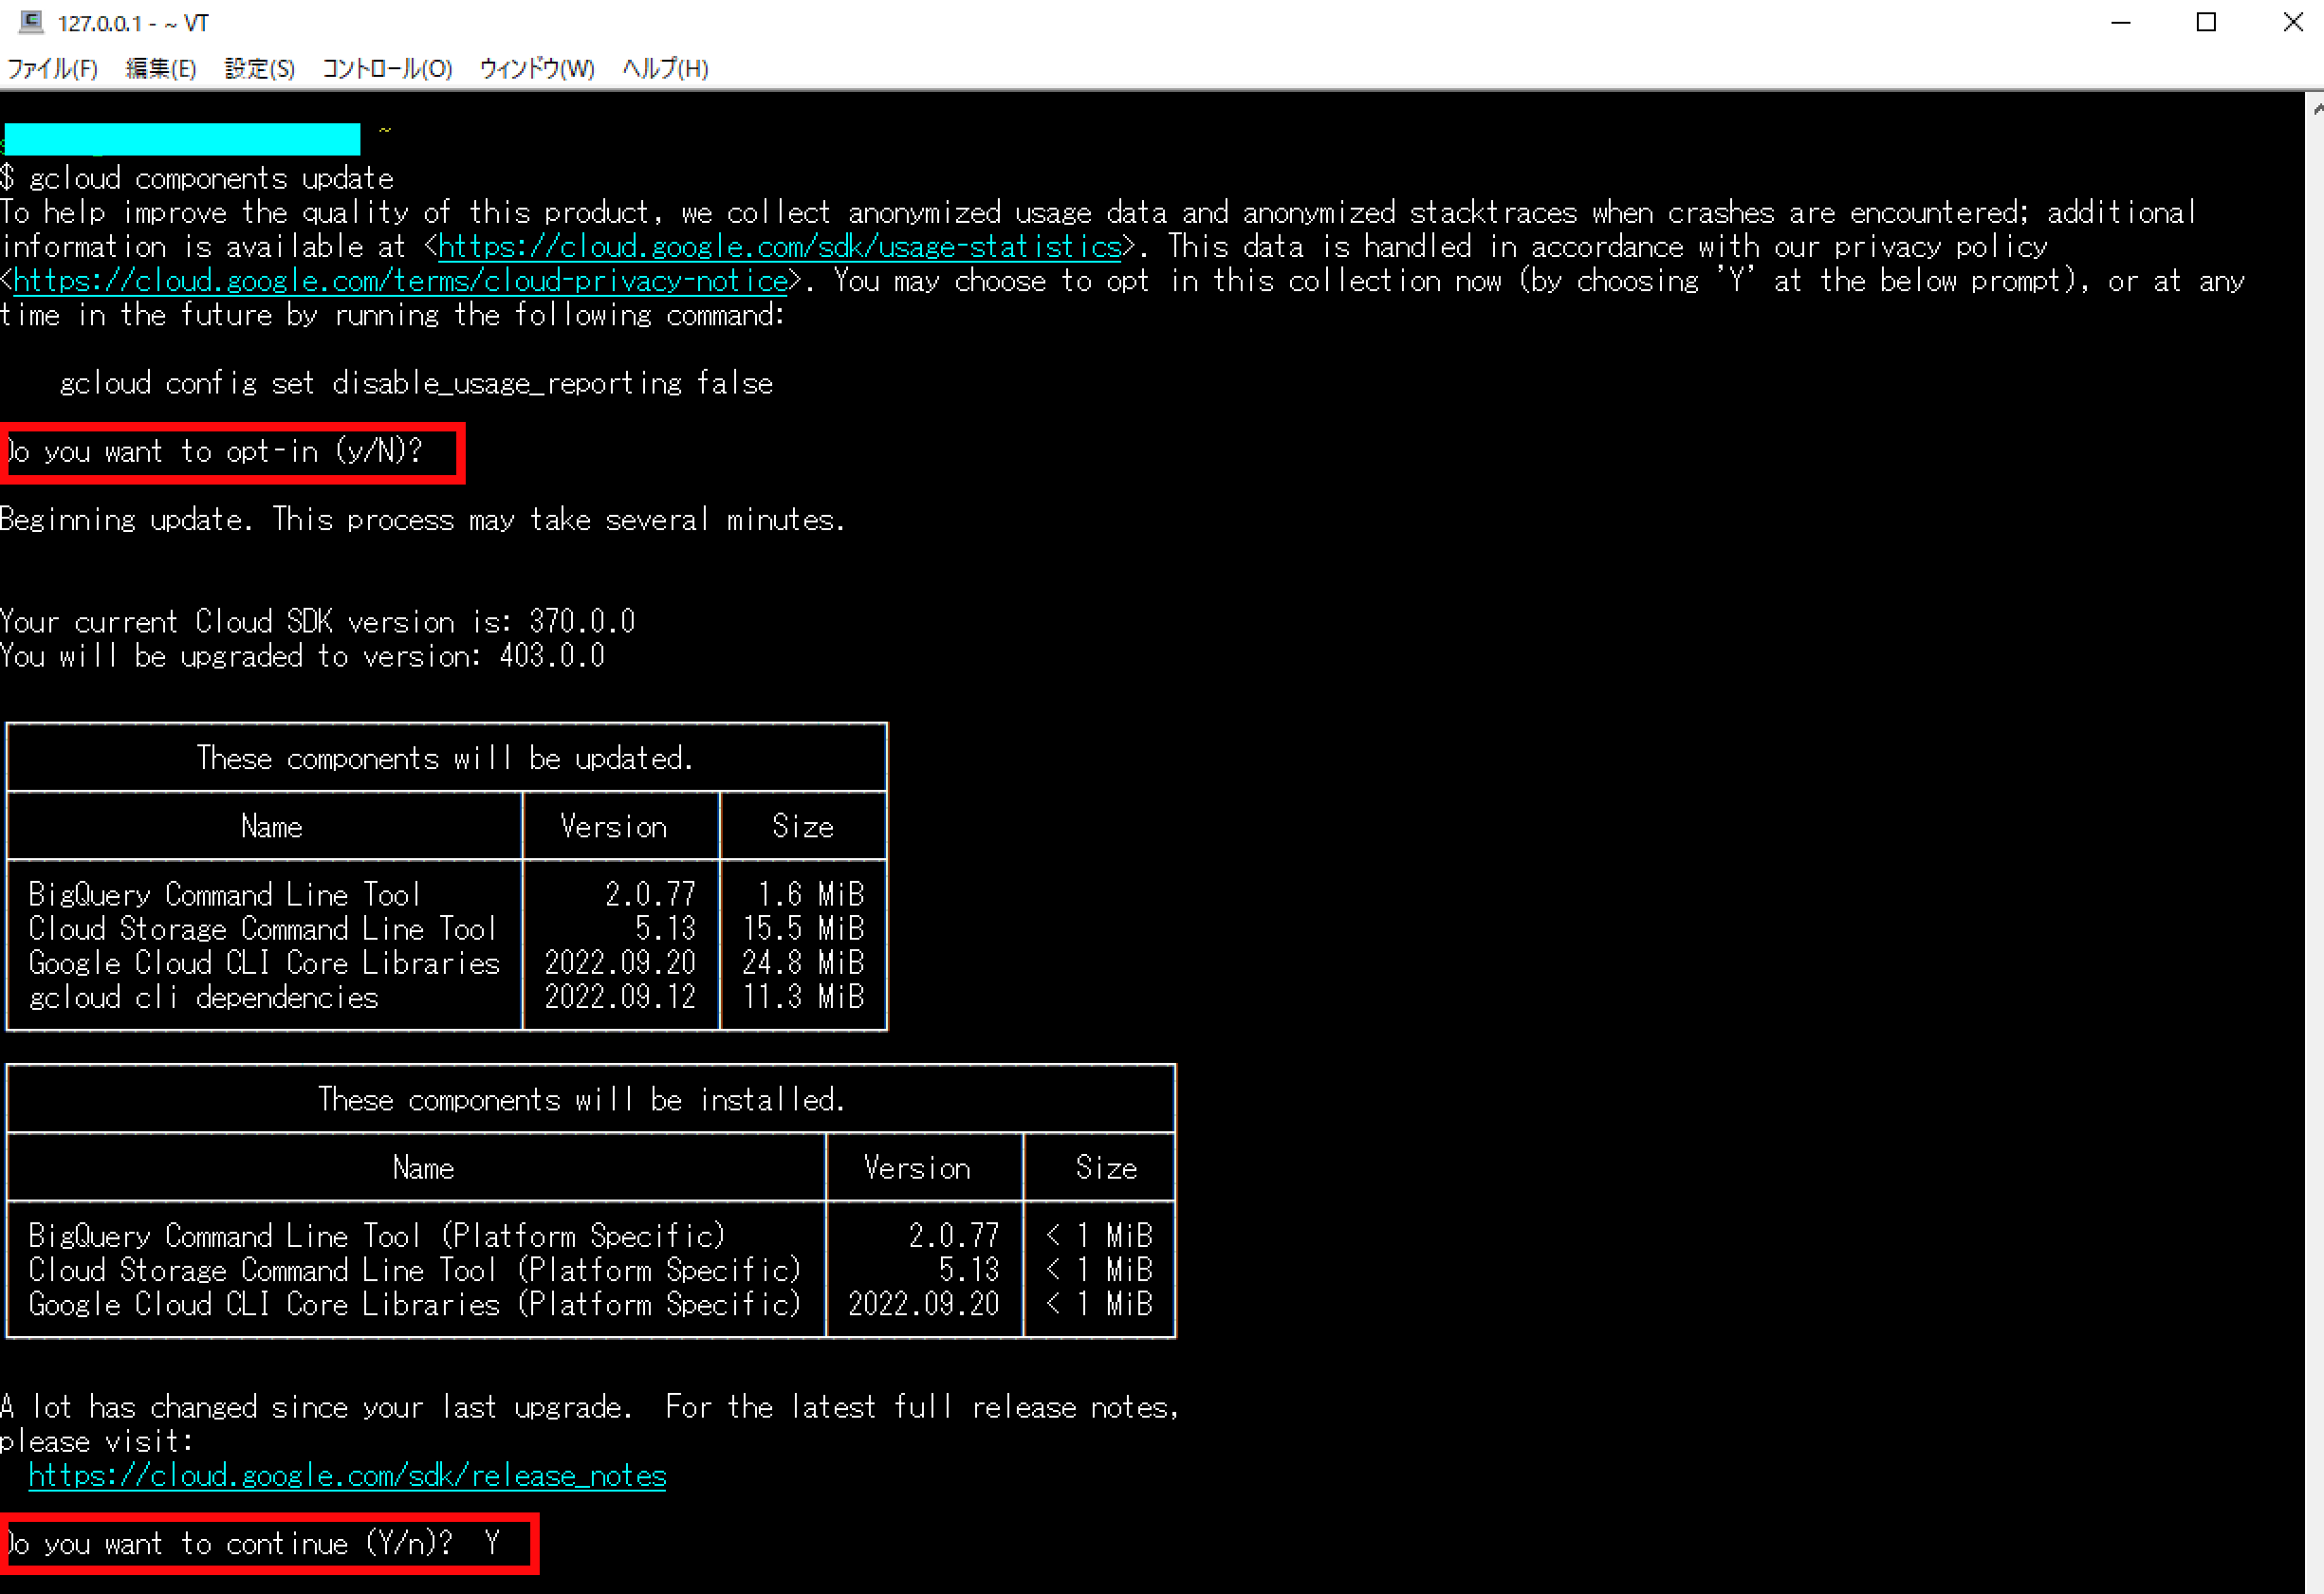
Task: Open the ウィンドウ(W) menu
Action: coord(537,68)
